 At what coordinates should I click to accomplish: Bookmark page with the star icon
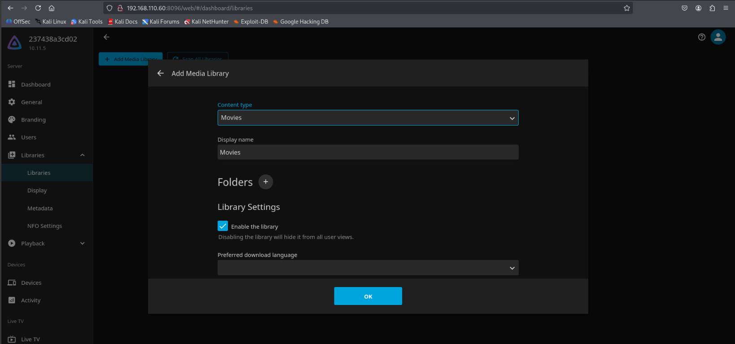(627, 8)
